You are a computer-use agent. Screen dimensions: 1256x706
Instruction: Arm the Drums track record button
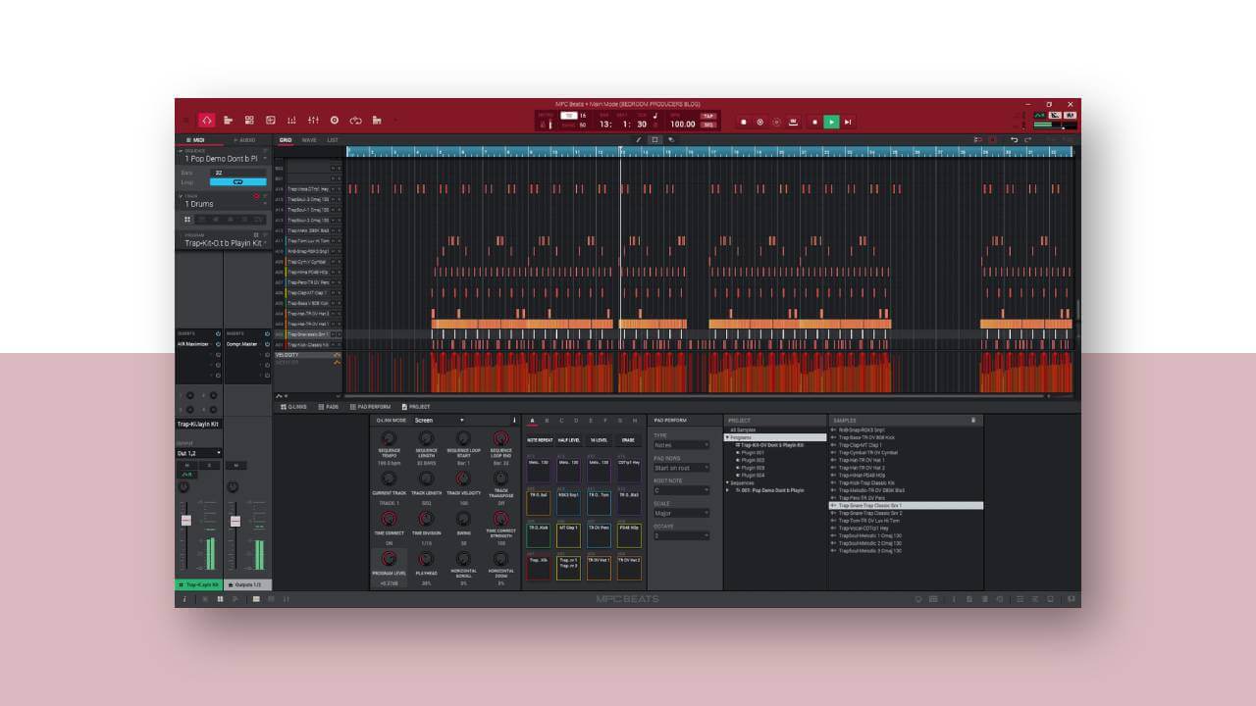[x=256, y=196]
